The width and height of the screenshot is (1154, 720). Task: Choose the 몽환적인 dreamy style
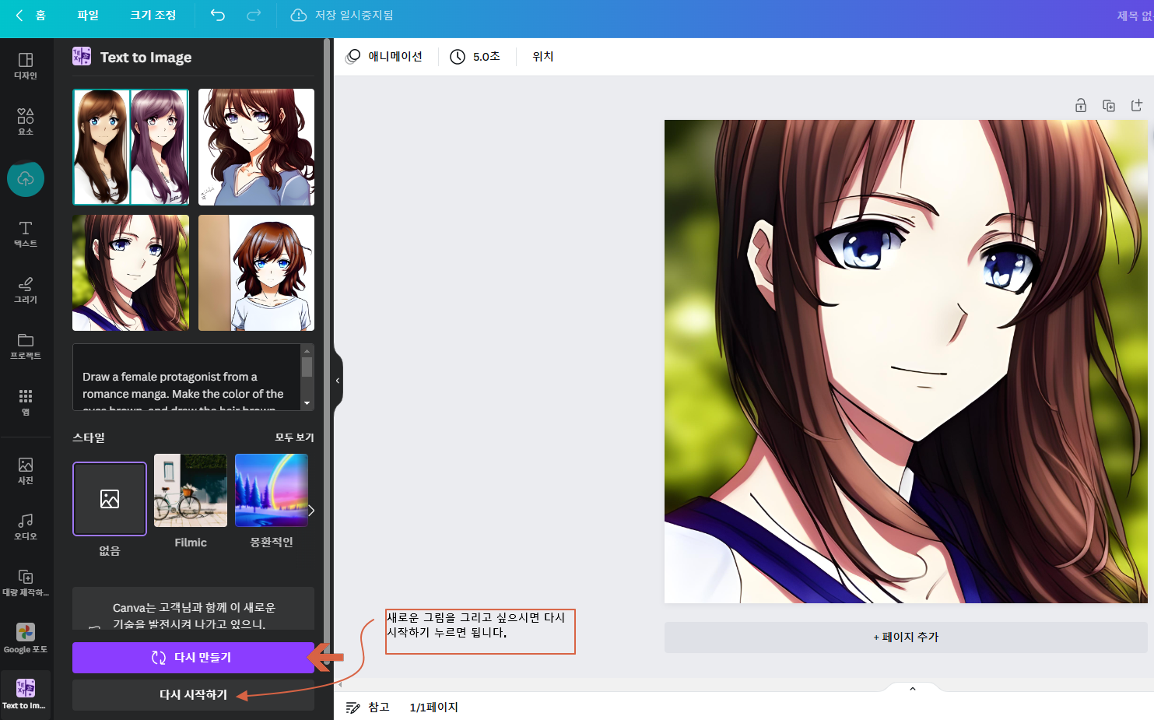[x=272, y=490]
